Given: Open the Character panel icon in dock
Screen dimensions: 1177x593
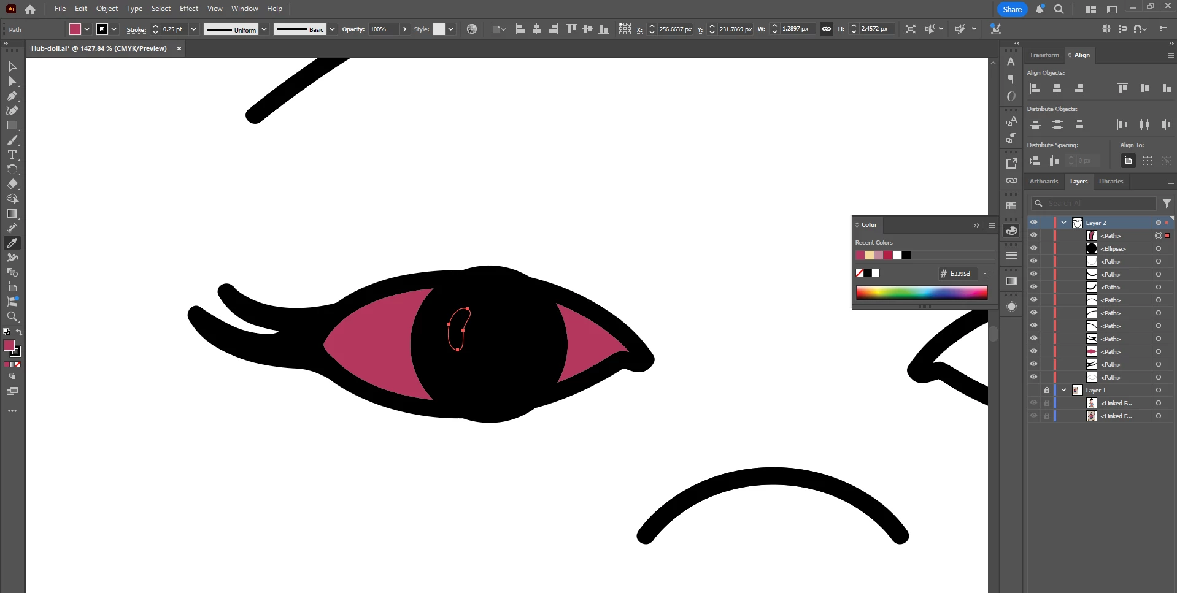Looking at the screenshot, I should point(1012,61).
